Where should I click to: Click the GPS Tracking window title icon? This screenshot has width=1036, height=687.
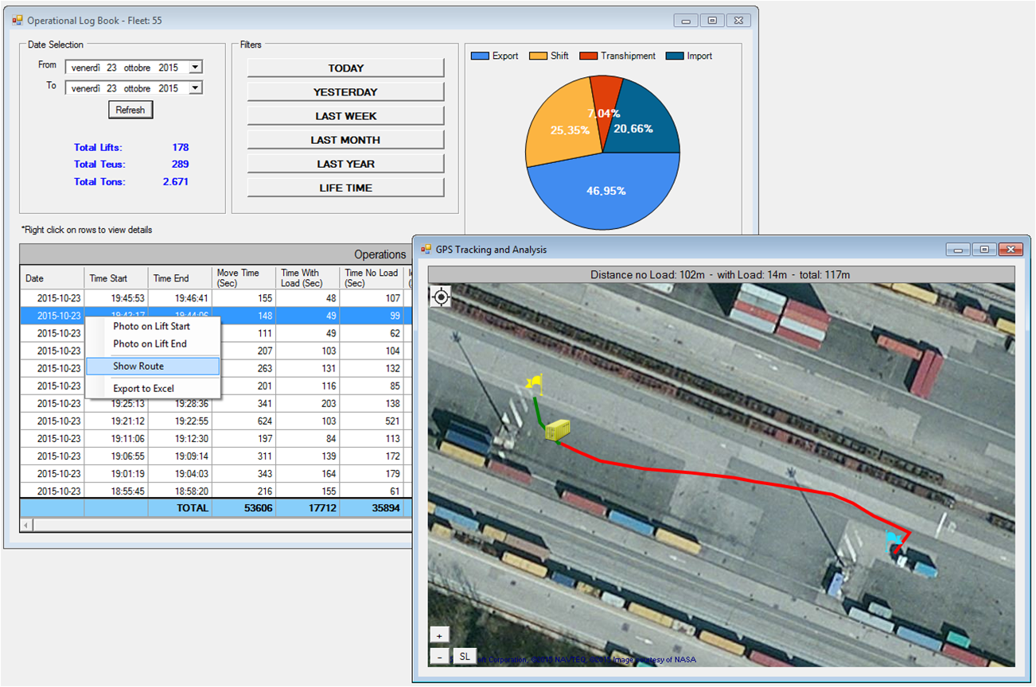tap(426, 250)
